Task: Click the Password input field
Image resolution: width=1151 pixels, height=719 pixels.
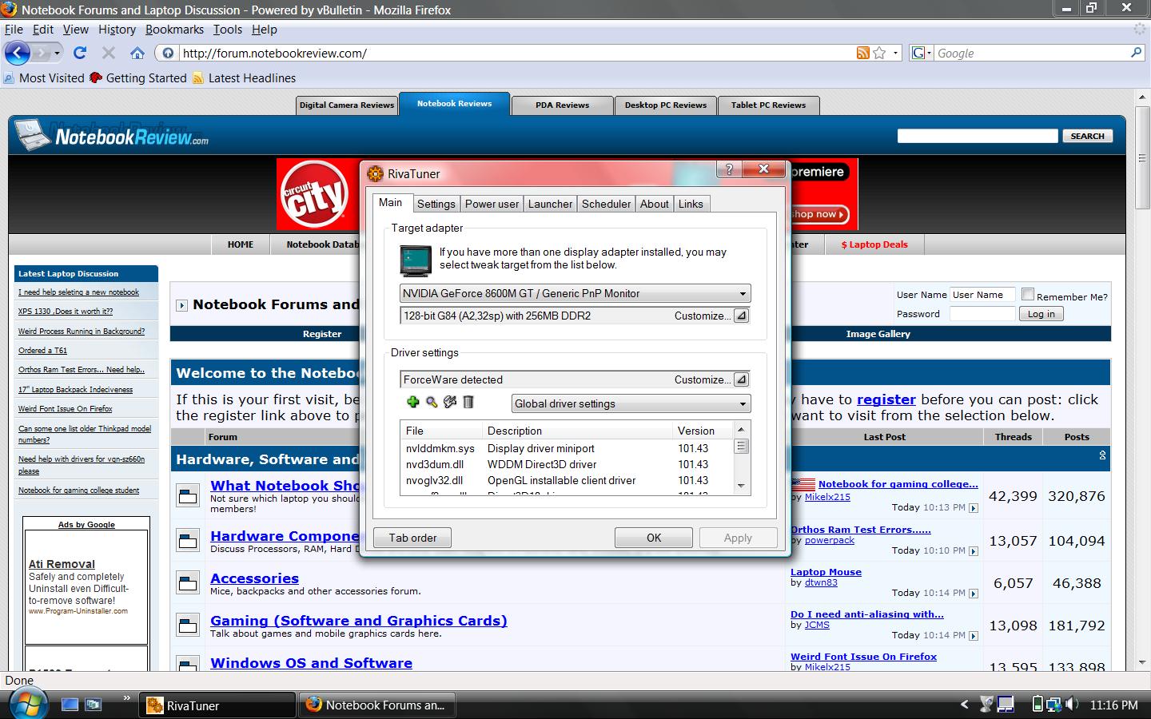Action: [982, 314]
